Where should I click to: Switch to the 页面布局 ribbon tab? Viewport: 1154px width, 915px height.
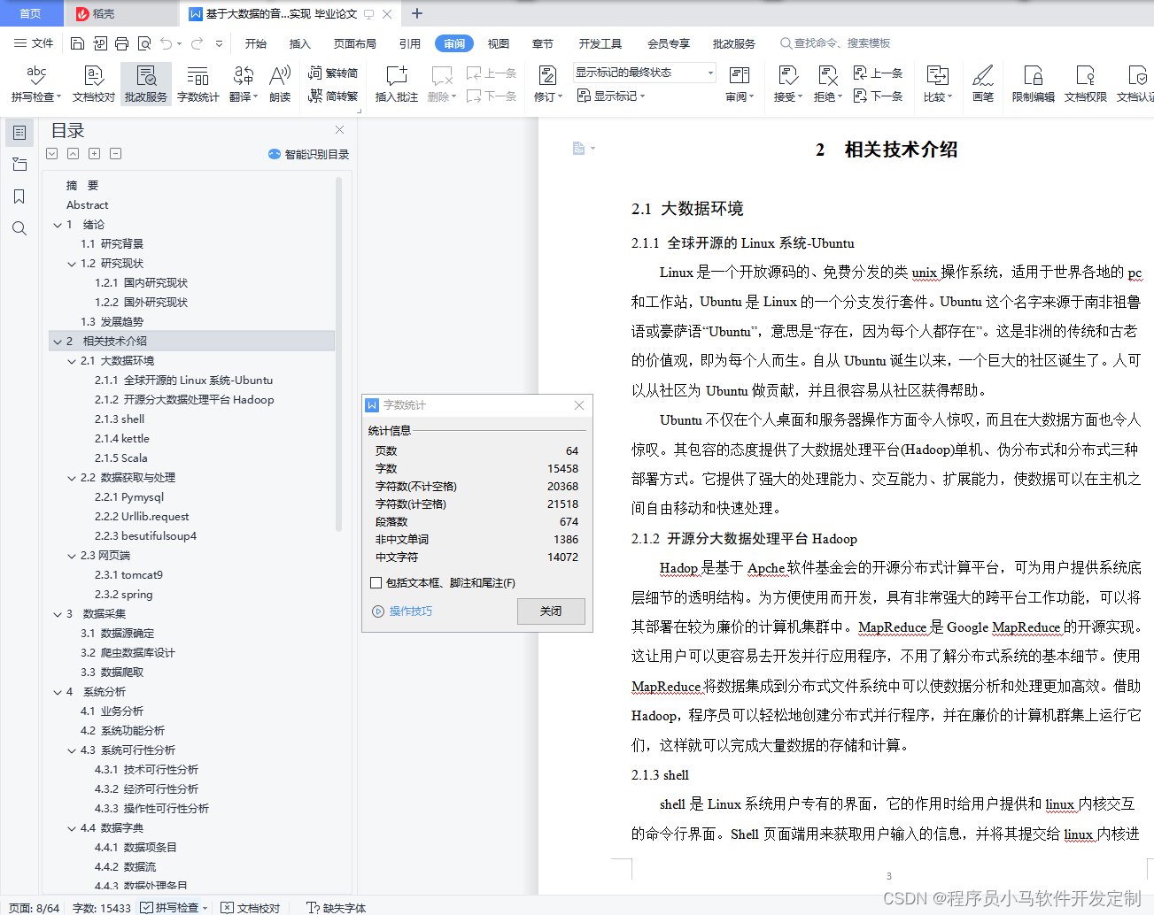tap(355, 43)
